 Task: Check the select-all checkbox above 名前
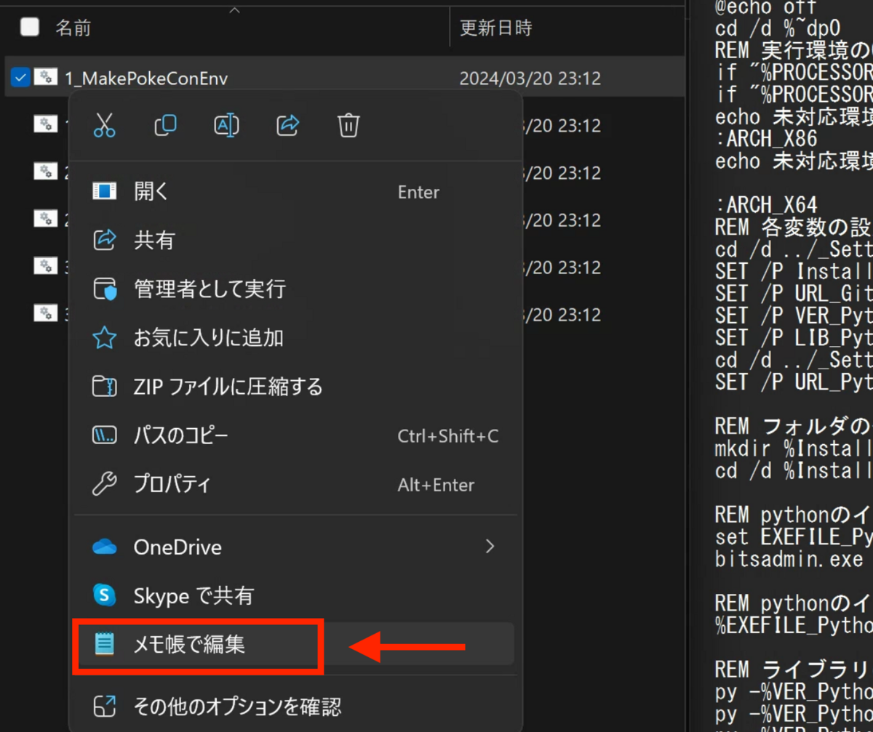pyautogui.click(x=29, y=26)
